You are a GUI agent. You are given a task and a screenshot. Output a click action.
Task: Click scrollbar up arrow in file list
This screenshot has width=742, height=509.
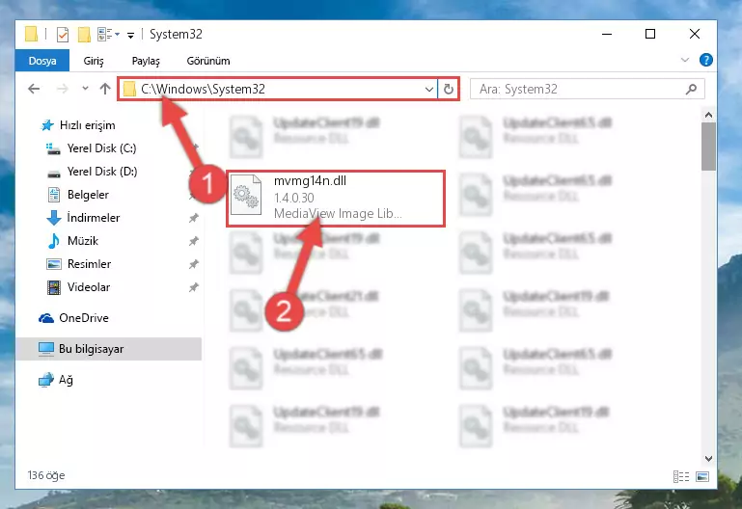click(x=708, y=115)
